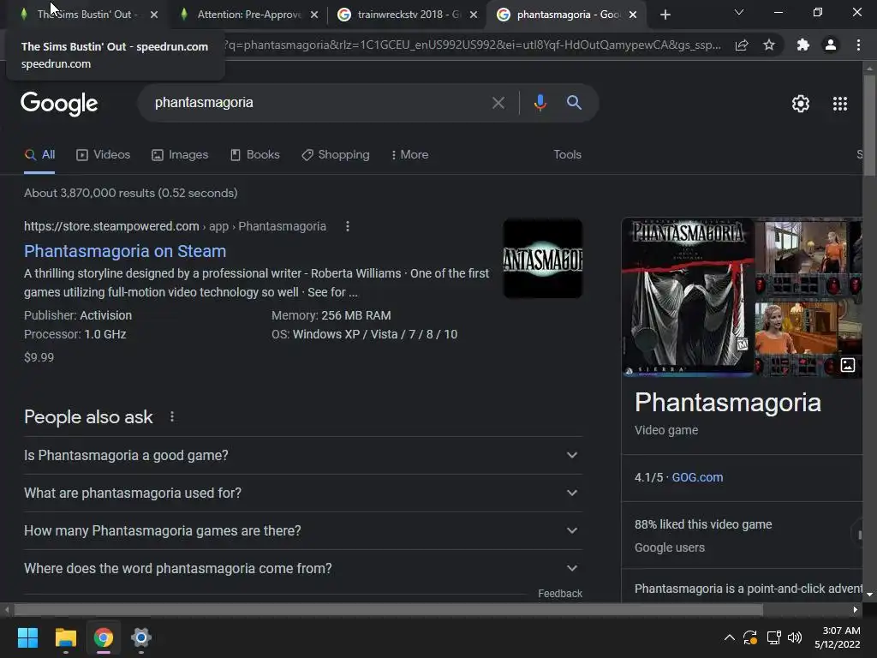Open Chrome profile avatar
Screen dimensions: 877x658
pyautogui.click(x=831, y=45)
